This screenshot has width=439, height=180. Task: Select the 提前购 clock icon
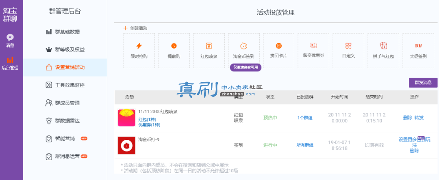pyautogui.click(x=174, y=46)
